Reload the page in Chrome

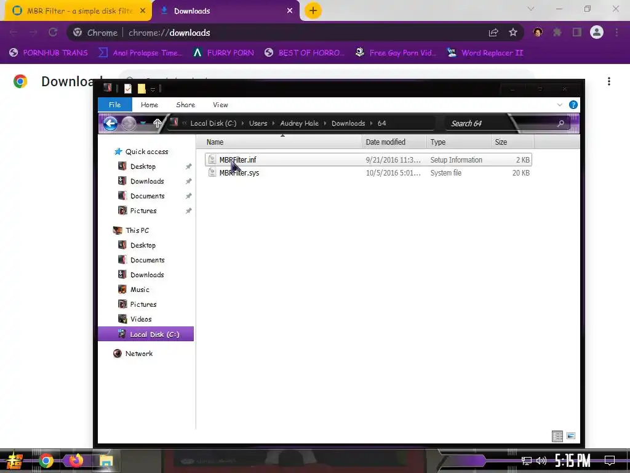(x=53, y=33)
